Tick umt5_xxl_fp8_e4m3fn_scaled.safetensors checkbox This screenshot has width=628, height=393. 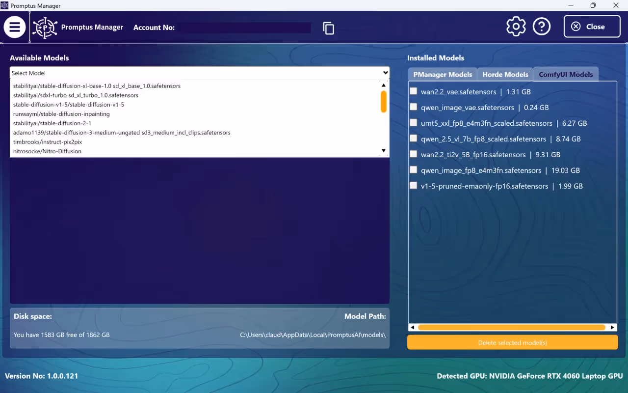[x=414, y=122]
